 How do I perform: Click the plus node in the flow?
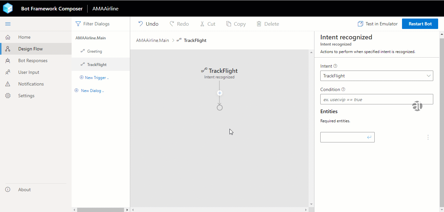(x=220, y=93)
